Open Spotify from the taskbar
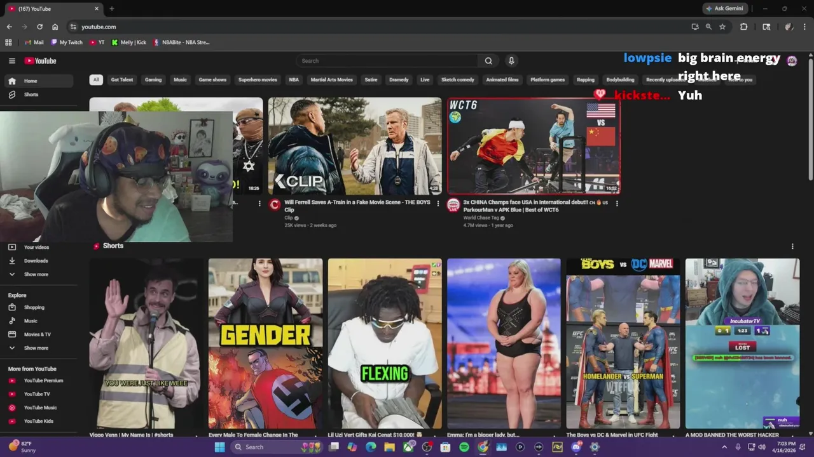 point(464,447)
